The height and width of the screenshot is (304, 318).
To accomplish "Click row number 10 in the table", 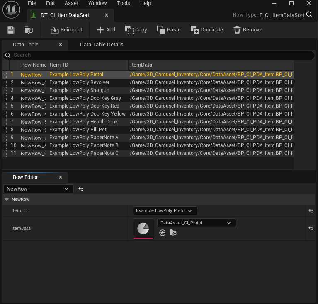I will 14,145.
